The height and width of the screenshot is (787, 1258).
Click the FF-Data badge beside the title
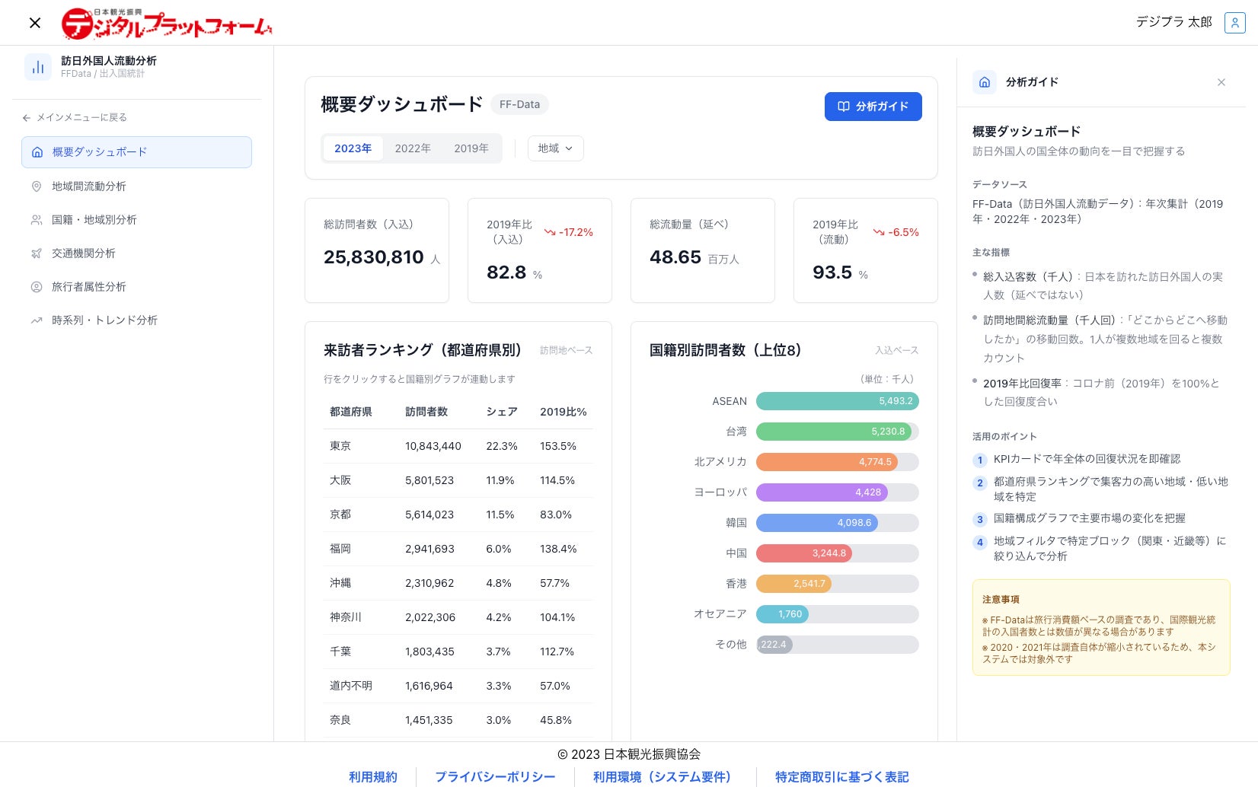point(519,104)
